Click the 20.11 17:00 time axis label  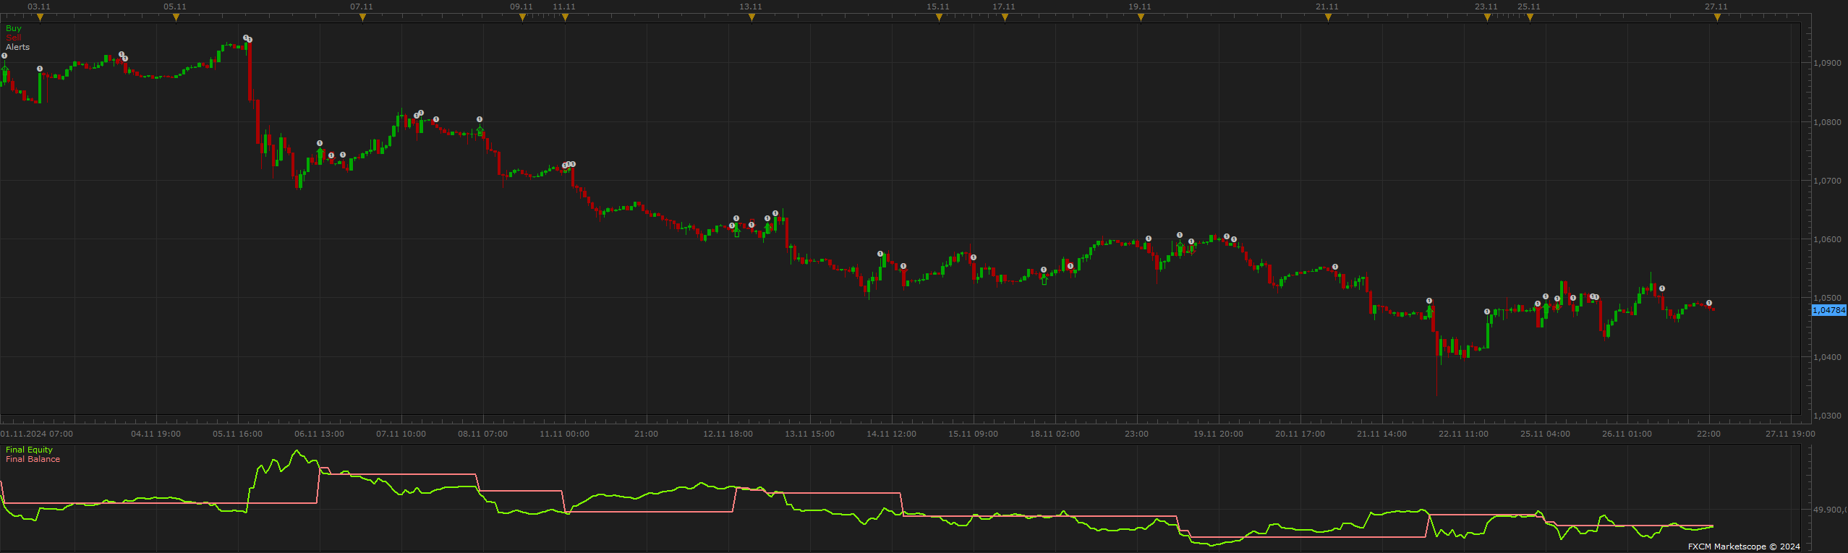[x=1300, y=434]
